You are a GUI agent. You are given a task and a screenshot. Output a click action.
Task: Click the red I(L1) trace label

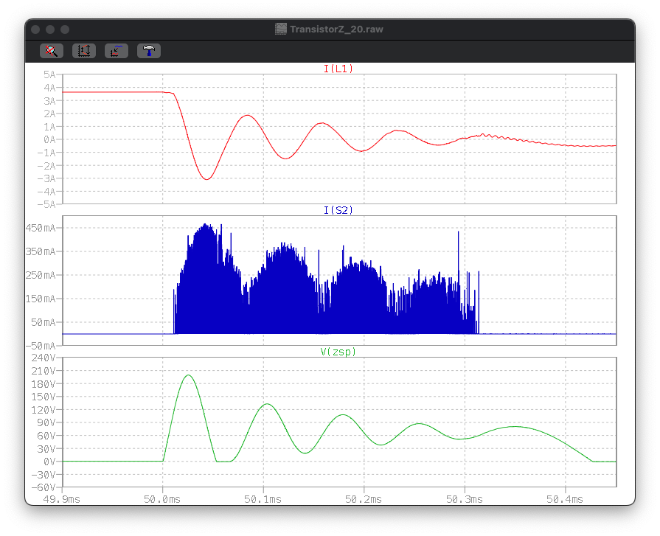coord(338,69)
